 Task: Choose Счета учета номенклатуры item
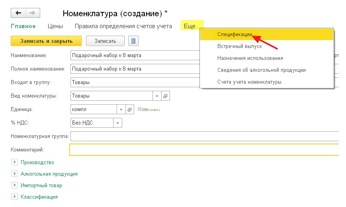(x=266, y=82)
